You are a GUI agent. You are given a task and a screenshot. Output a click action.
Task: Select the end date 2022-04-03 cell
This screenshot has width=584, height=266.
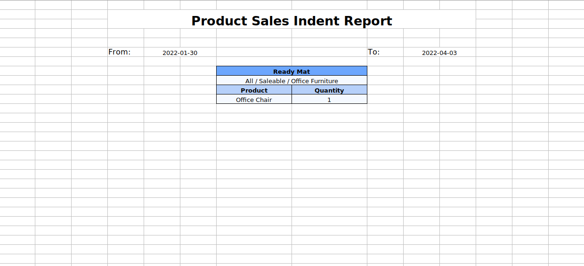(x=439, y=53)
